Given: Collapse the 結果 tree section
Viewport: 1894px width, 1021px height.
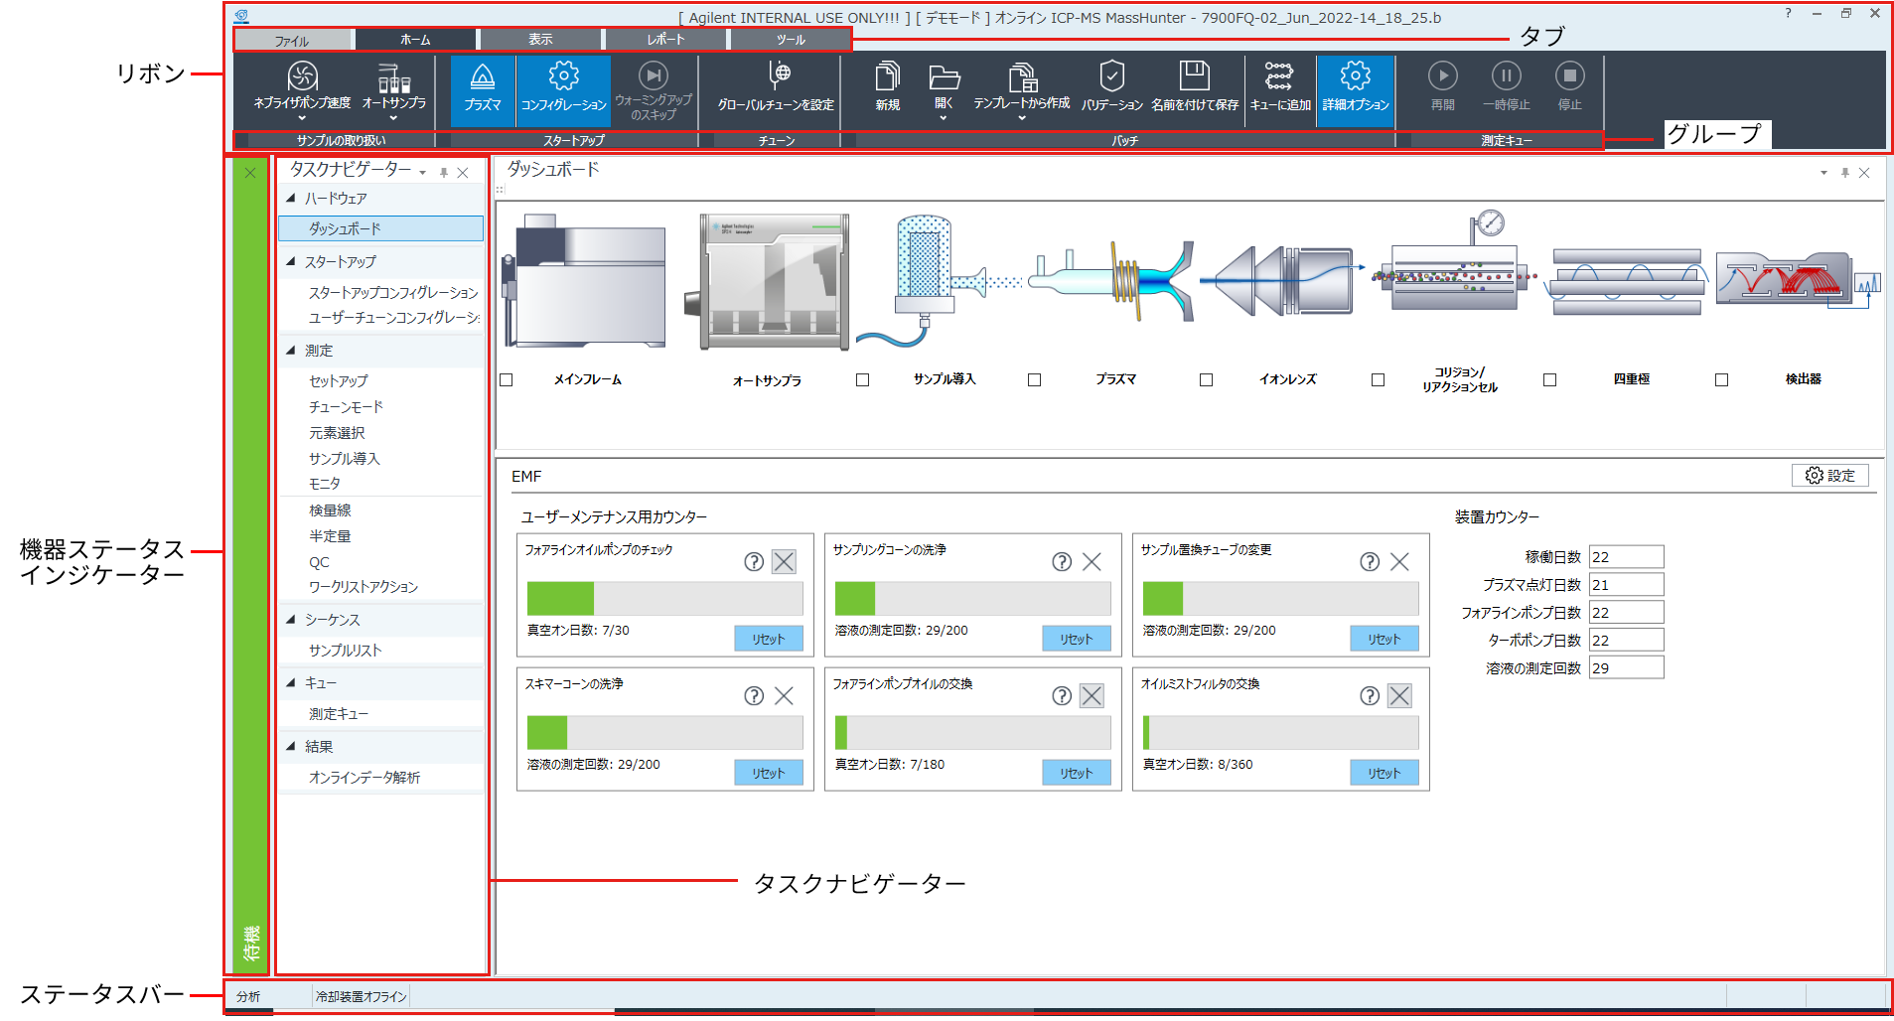Looking at the screenshot, I should pyautogui.click(x=291, y=746).
